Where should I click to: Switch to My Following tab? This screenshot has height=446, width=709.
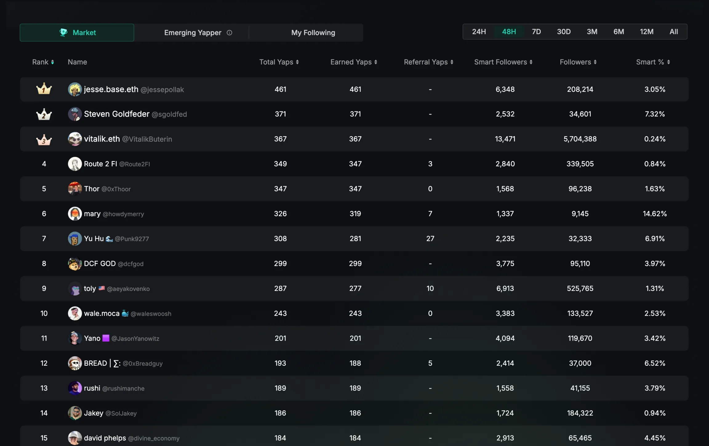coord(313,32)
